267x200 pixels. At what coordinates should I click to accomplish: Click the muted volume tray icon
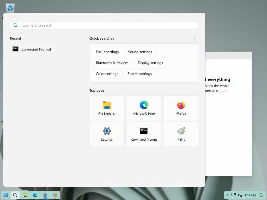coord(240,195)
